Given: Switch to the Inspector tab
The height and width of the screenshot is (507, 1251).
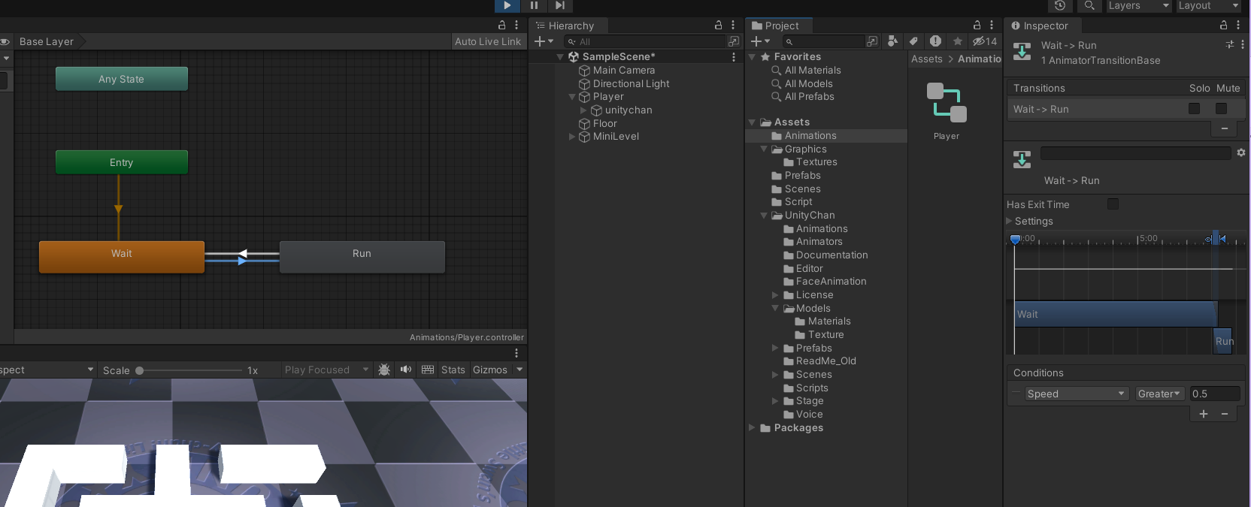Looking at the screenshot, I should point(1039,26).
